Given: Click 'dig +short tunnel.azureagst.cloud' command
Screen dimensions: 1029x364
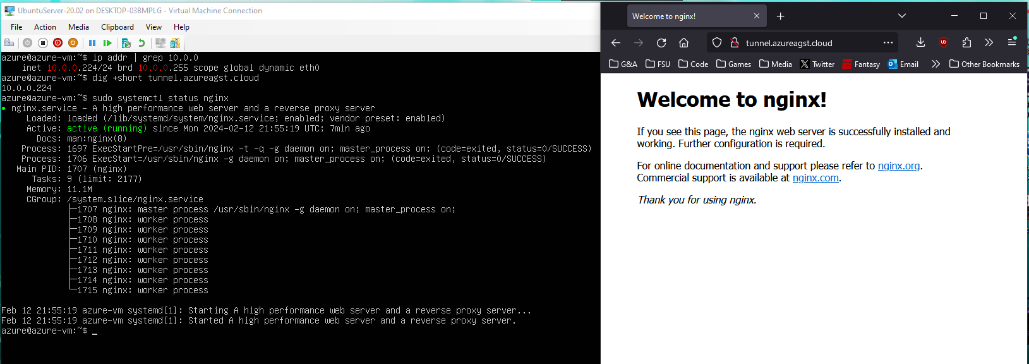Looking at the screenshot, I should tap(176, 78).
